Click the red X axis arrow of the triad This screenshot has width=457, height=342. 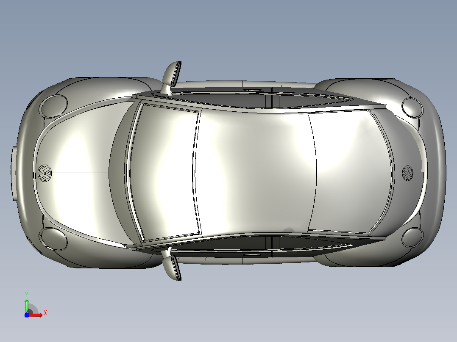[36, 315]
